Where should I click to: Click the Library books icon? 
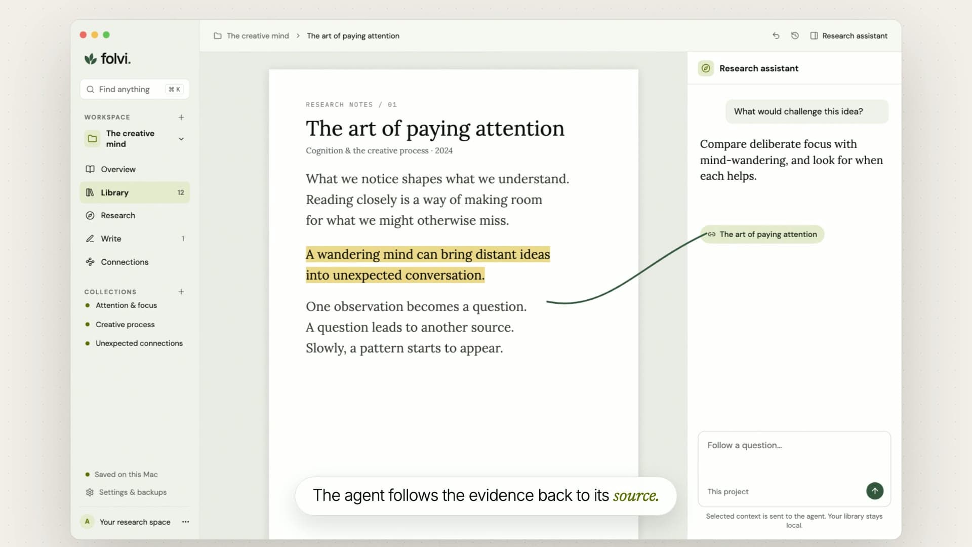(90, 192)
